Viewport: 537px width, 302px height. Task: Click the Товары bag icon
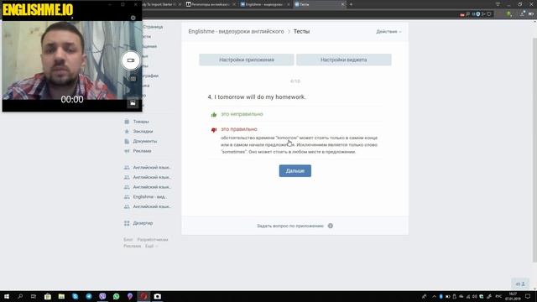pos(127,122)
